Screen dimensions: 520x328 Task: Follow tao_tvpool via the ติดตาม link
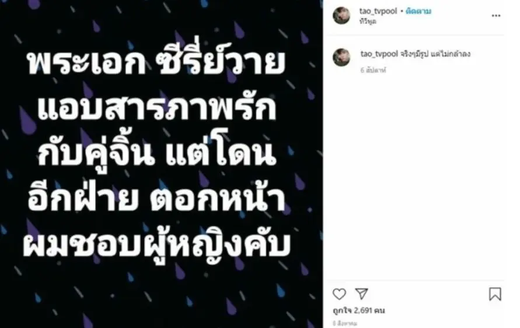[418, 11]
